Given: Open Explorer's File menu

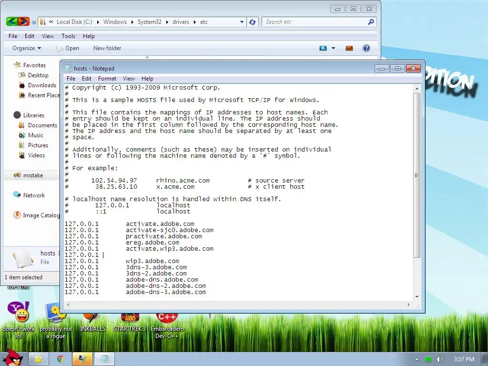Looking at the screenshot, I should (x=13, y=36).
